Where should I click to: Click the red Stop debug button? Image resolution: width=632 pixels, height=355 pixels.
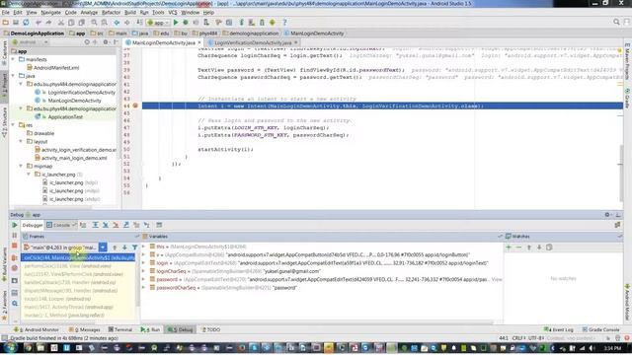15,246
